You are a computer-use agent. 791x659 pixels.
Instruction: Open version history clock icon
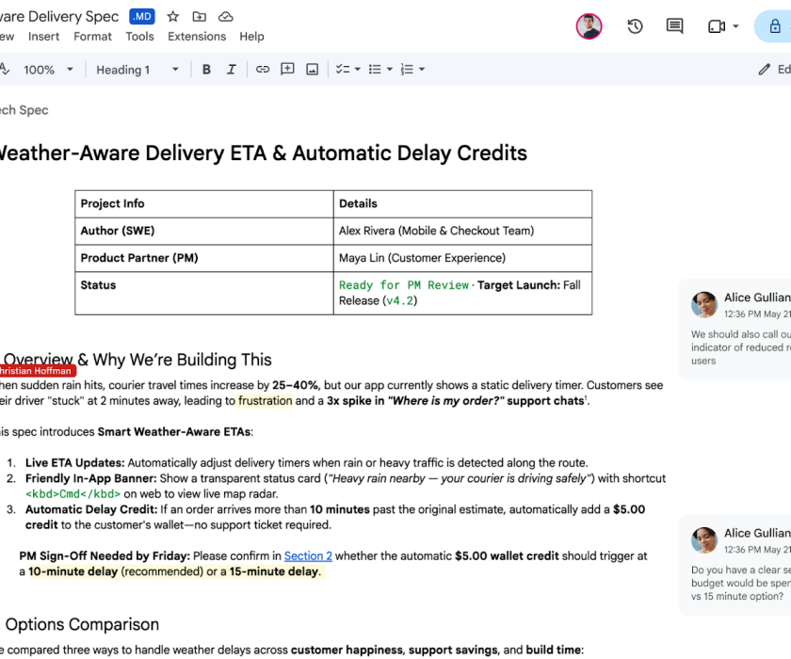coord(635,26)
